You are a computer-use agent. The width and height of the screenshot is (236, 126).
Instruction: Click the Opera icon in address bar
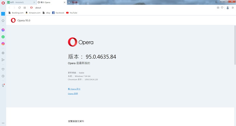pyautogui.click(x=31, y=7)
